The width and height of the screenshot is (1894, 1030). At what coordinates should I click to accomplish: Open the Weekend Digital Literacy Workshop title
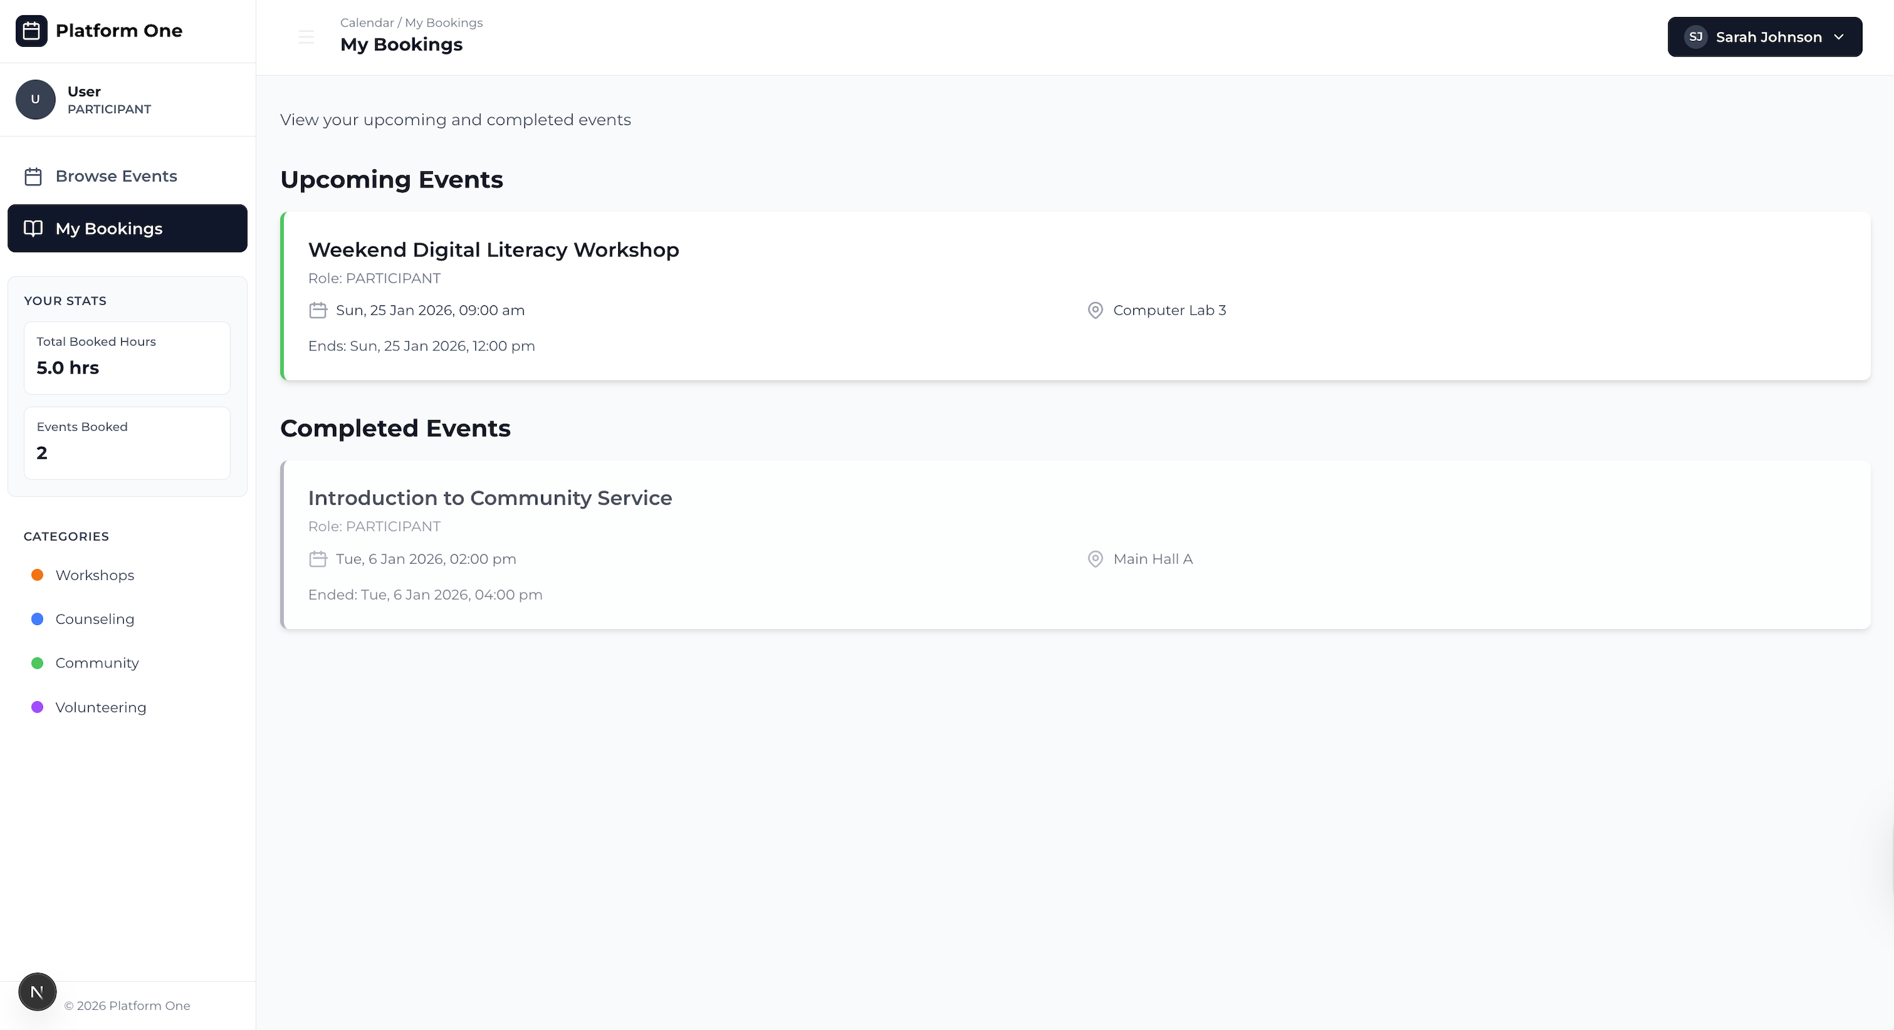(493, 250)
